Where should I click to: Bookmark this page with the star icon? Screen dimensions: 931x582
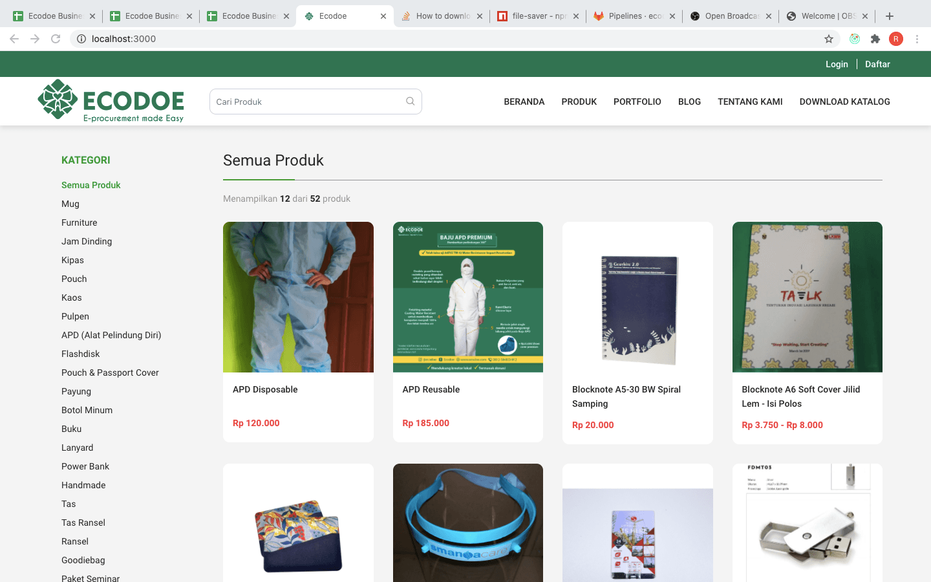(x=829, y=39)
